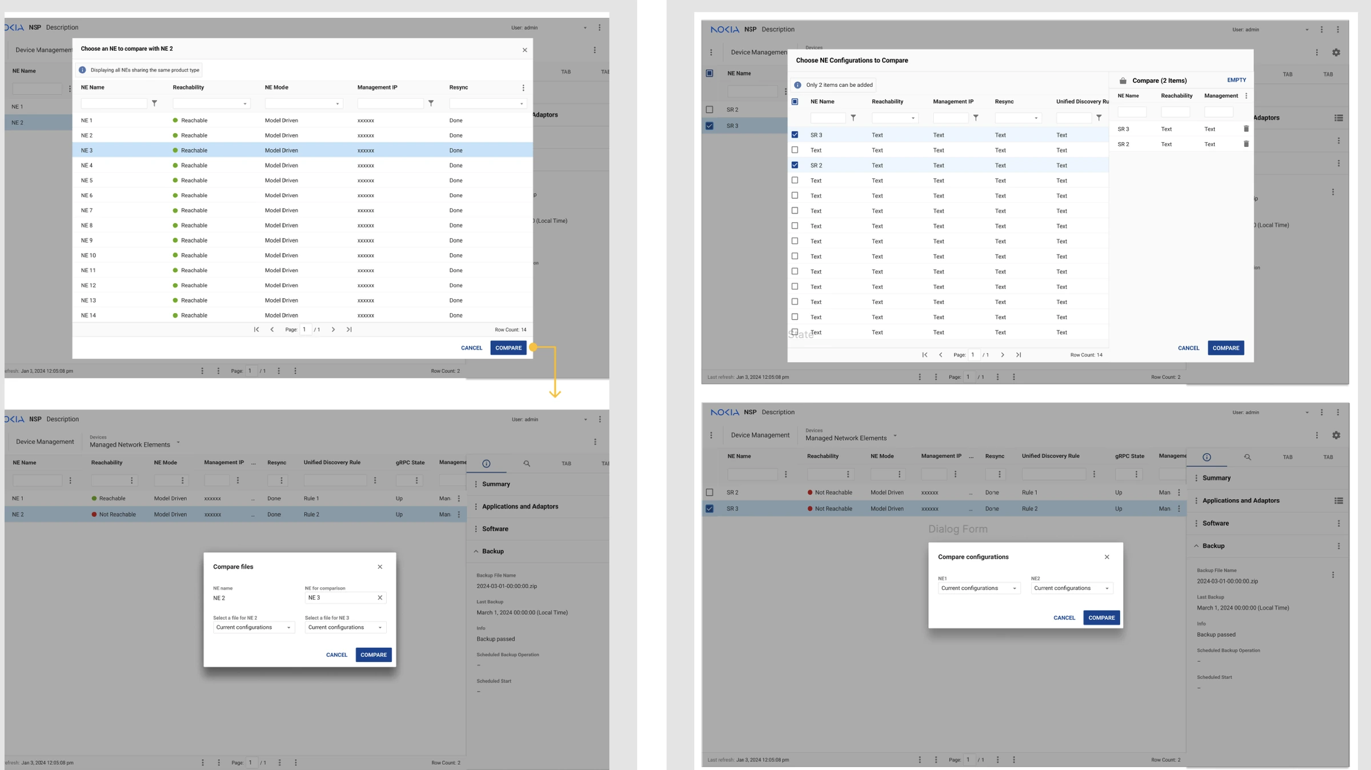
Task: Go to previous page in NE 2 comparison dialog
Action: 272,330
